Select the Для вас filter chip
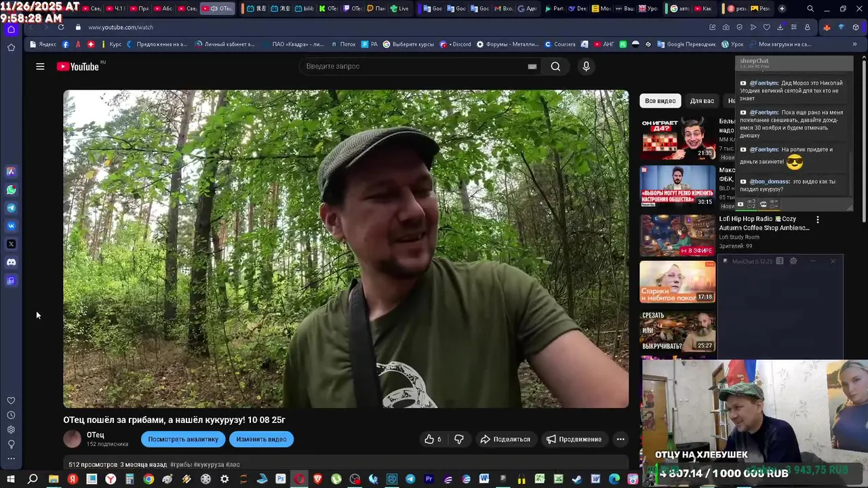 [x=702, y=101]
